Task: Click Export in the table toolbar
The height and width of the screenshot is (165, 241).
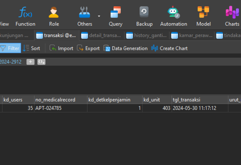Action: tap(88, 48)
